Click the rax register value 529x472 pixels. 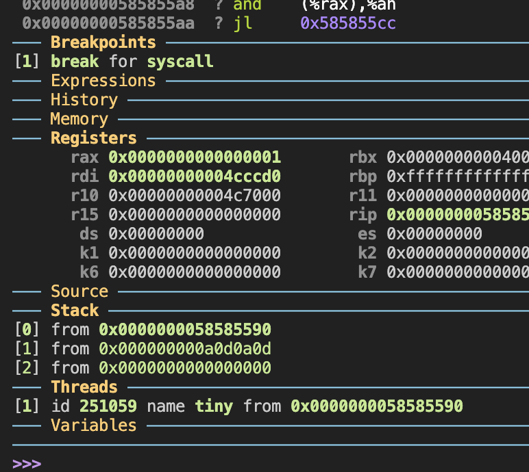click(195, 157)
